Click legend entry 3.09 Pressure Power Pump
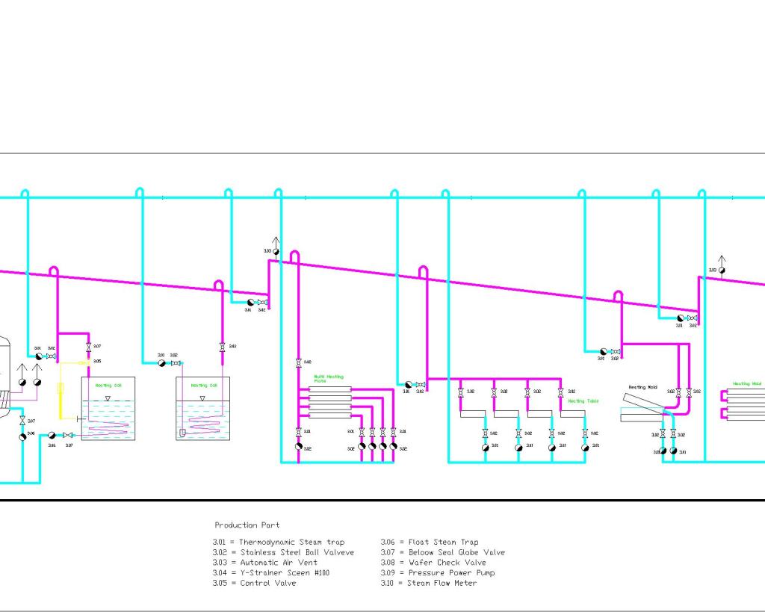 [x=437, y=573]
